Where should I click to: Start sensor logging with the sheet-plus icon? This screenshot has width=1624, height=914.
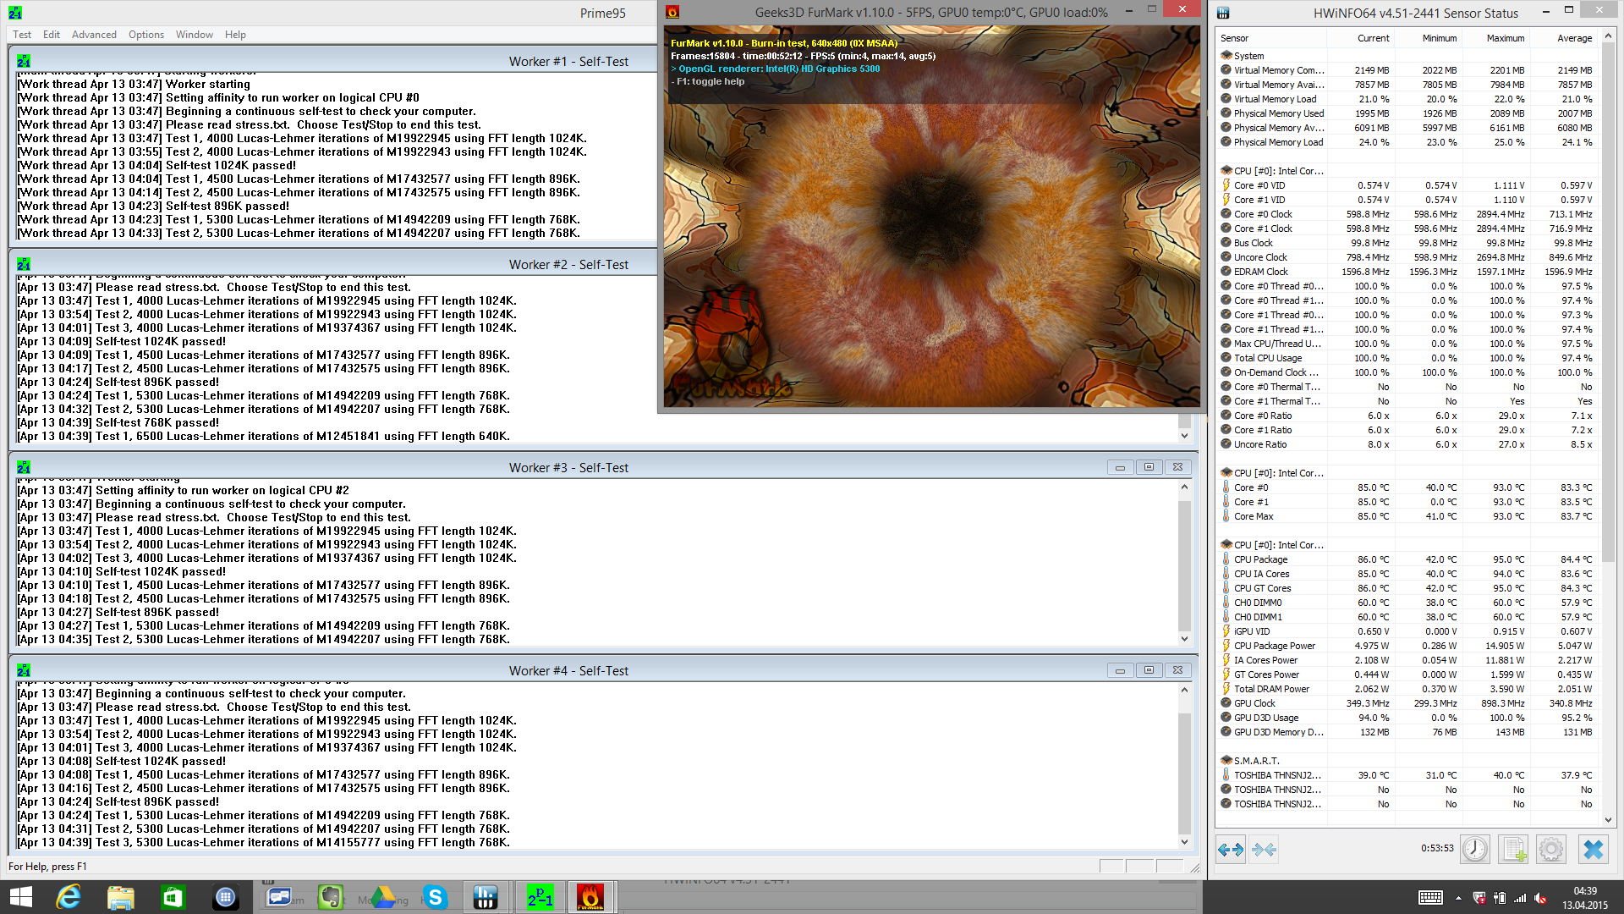[1512, 849]
